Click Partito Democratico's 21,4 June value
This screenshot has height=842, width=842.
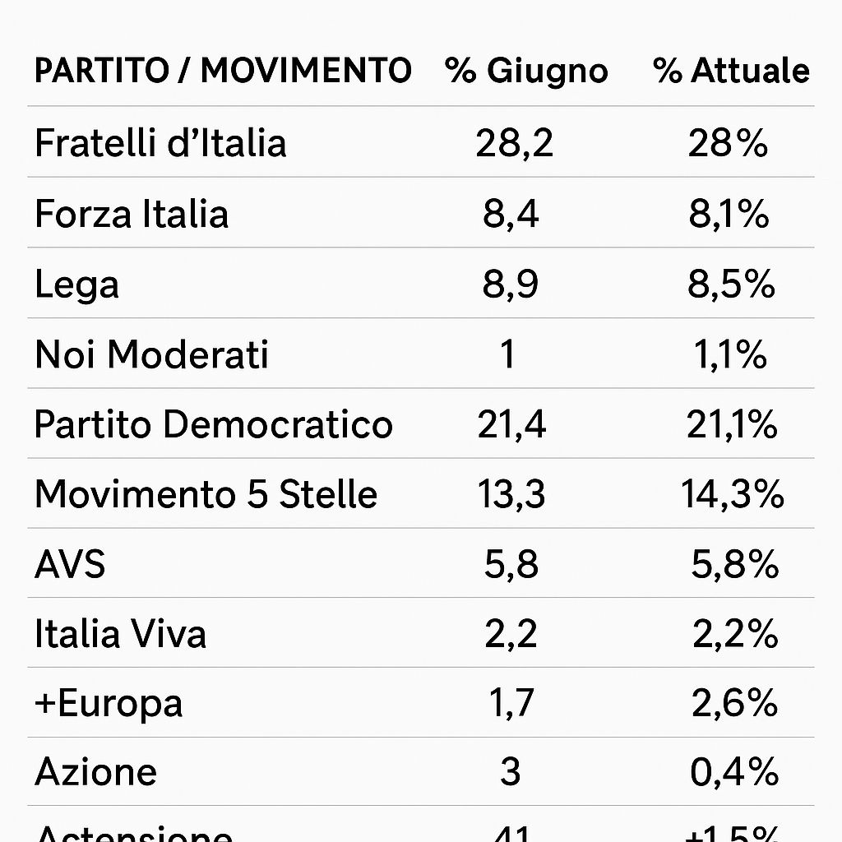(511, 424)
